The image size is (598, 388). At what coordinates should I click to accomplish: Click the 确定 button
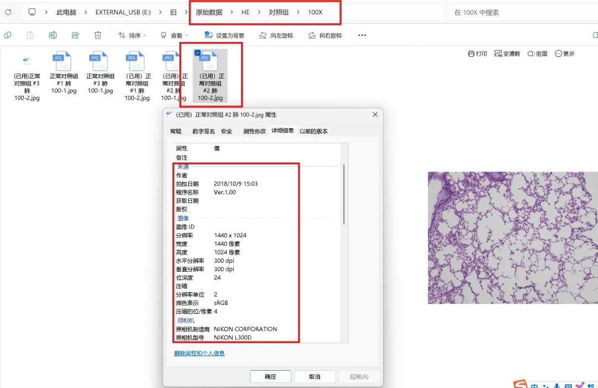click(x=270, y=376)
